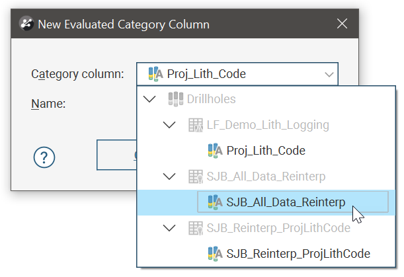Collapse the SJB_All_Data_Reinterp table chevron
The height and width of the screenshot is (277, 404).
[170, 177]
